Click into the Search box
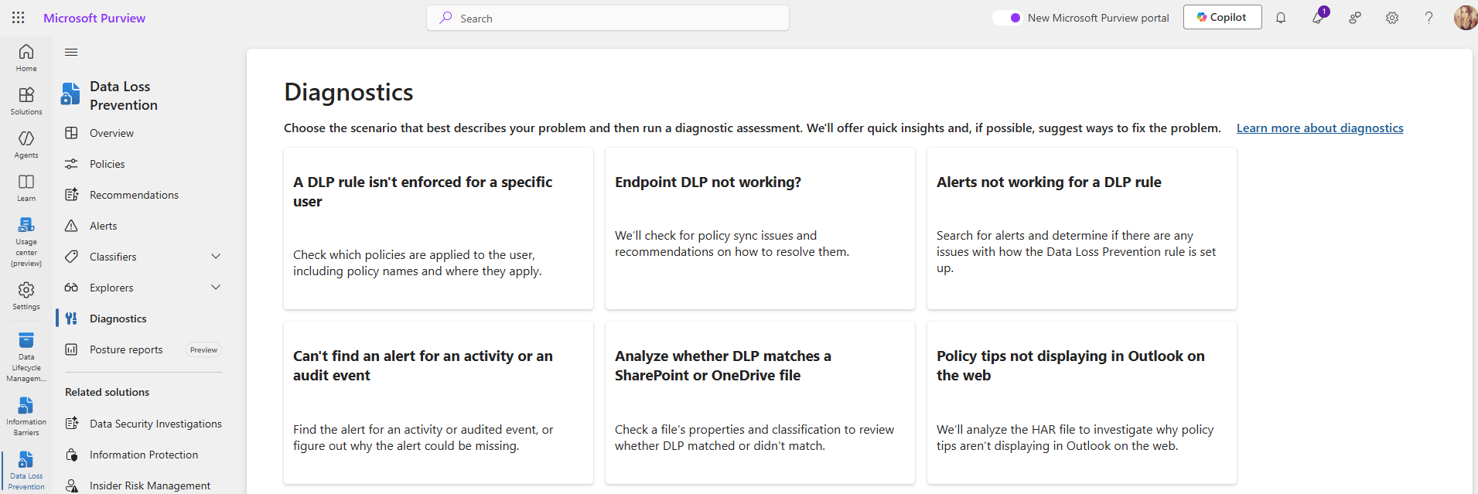Viewport: 1478px width, 494px height. pyautogui.click(x=608, y=18)
